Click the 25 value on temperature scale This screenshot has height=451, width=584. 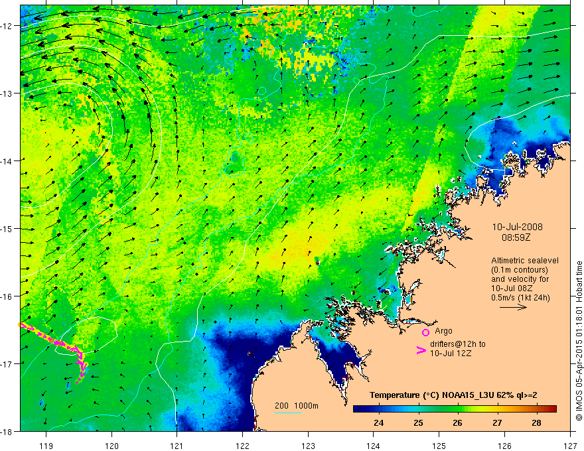pyautogui.click(x=418, y=422)
